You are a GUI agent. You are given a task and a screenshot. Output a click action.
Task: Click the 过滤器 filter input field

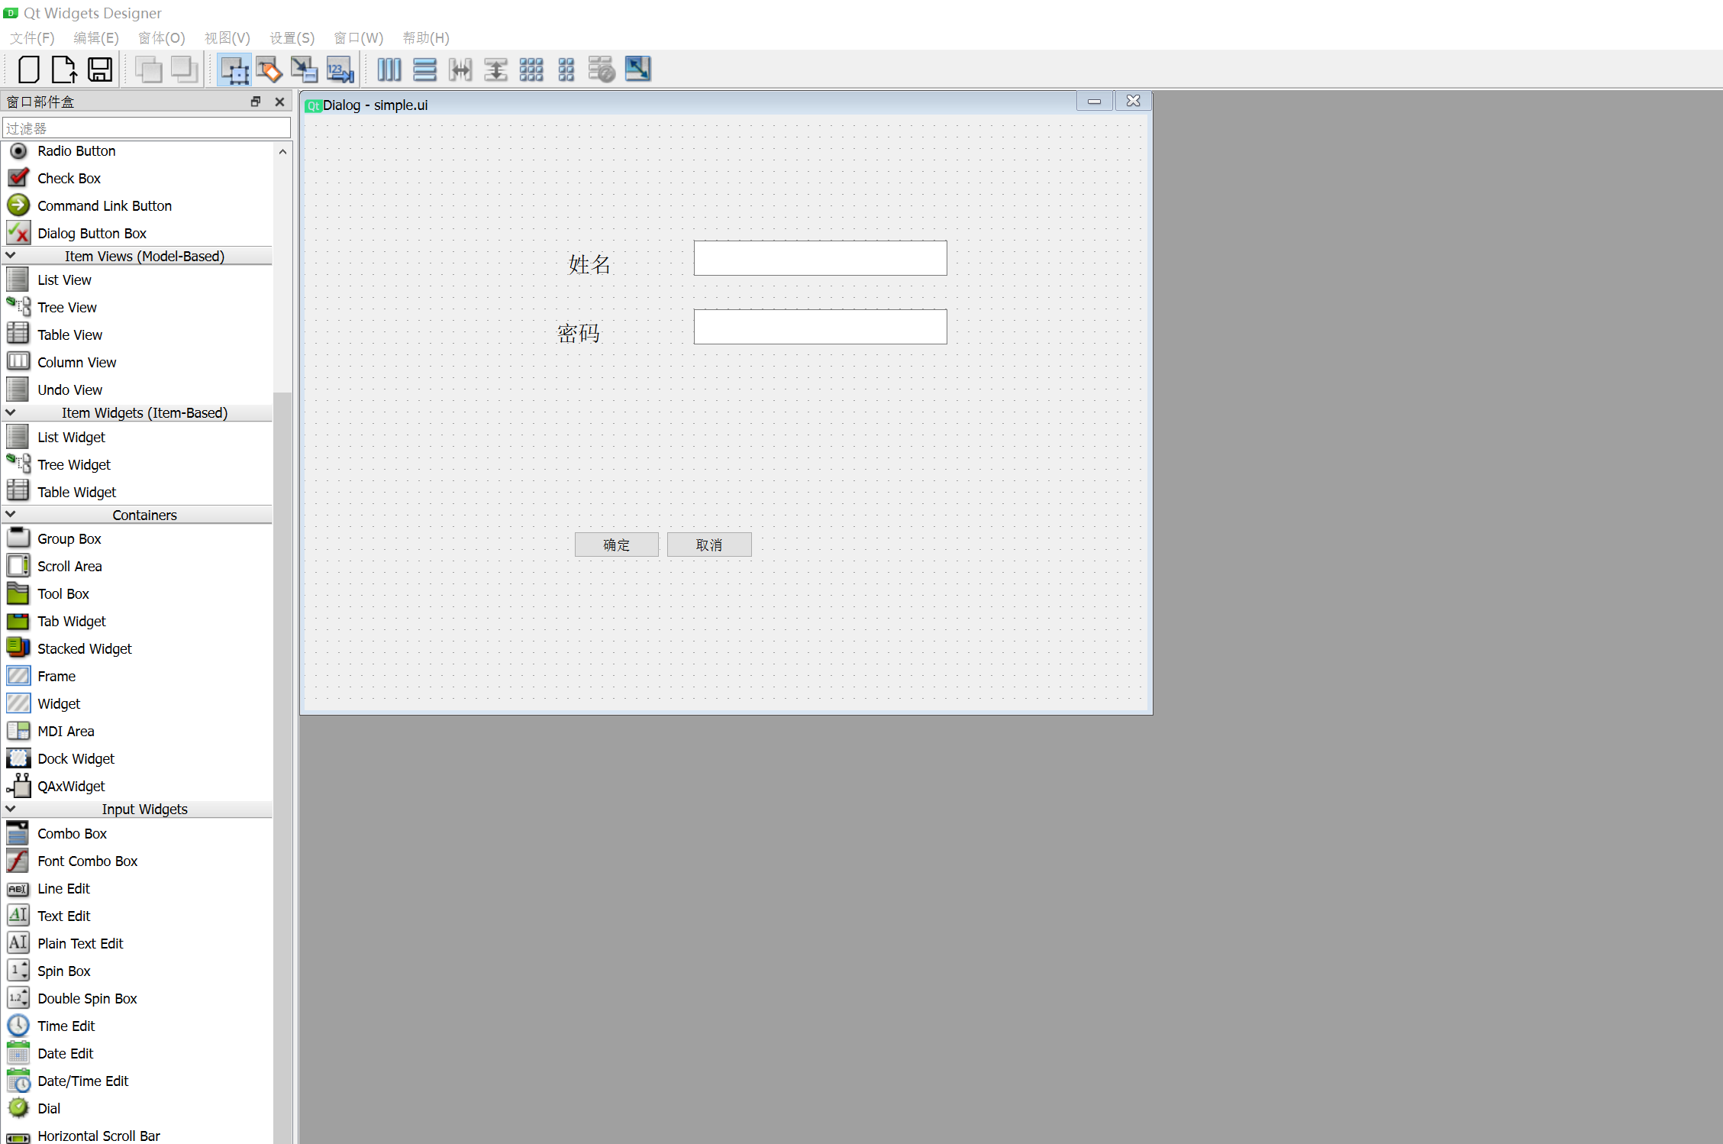(x=146, y=128)
